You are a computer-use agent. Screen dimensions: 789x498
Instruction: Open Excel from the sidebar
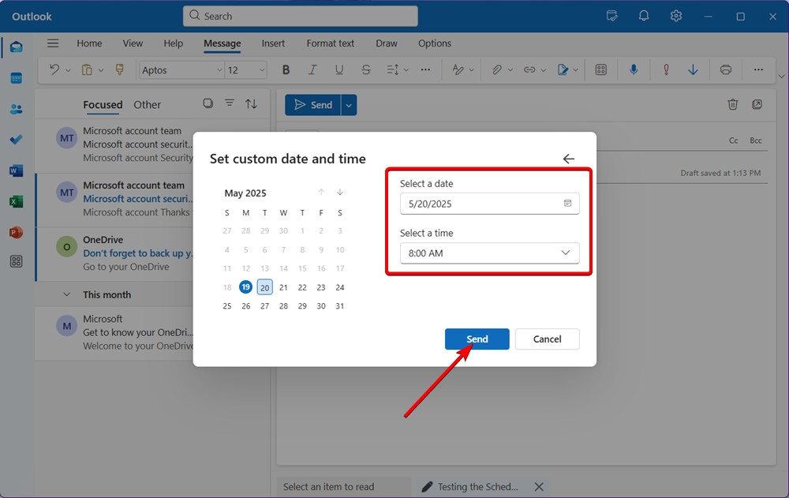coord(16,201)
